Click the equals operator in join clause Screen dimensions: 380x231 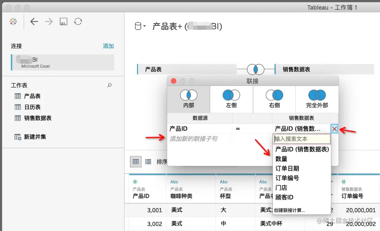point(238,128)
